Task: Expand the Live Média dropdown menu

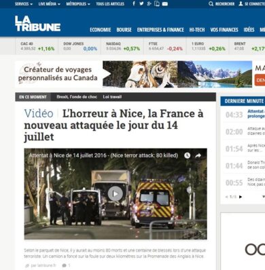Action: pyautogui.click(x=50, y=4)
